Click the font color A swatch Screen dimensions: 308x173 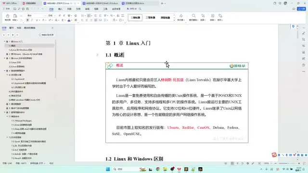(69, 20)
